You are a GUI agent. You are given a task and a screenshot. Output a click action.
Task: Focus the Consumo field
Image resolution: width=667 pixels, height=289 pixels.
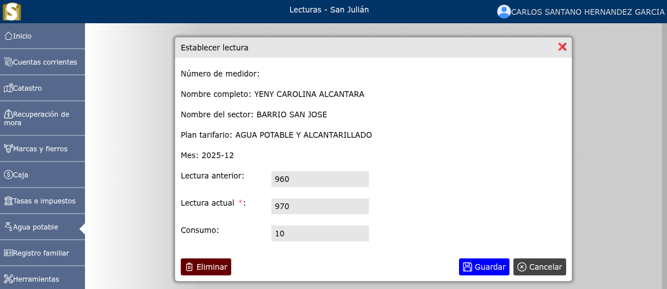pyautogui.click(x=320, y=233)
